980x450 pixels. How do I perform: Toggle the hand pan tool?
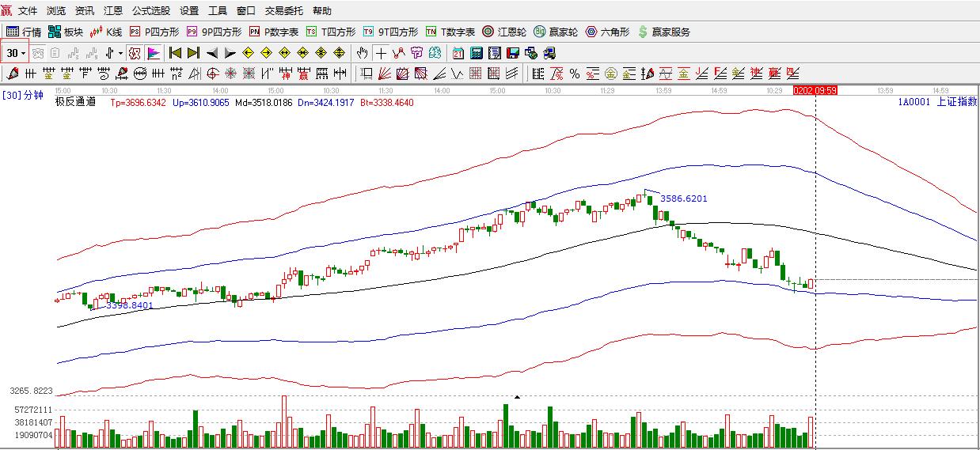tap(362, 53)
